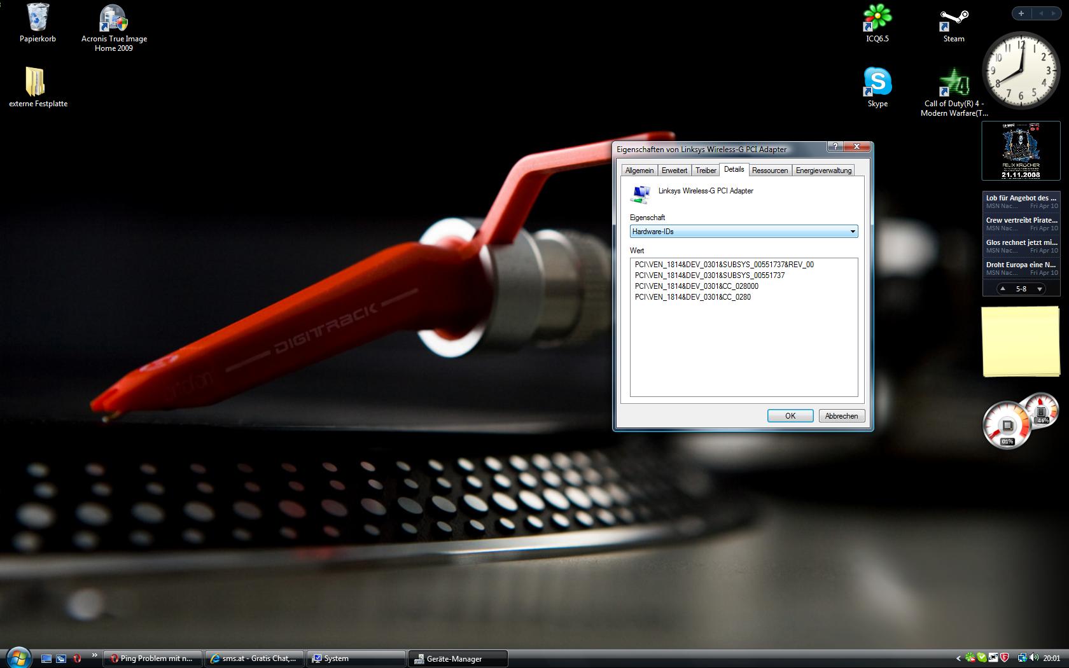This screenshot has height=668, width=1069.
Task: Click the dialog help question-mark button
Action: (x=835, y=147)
